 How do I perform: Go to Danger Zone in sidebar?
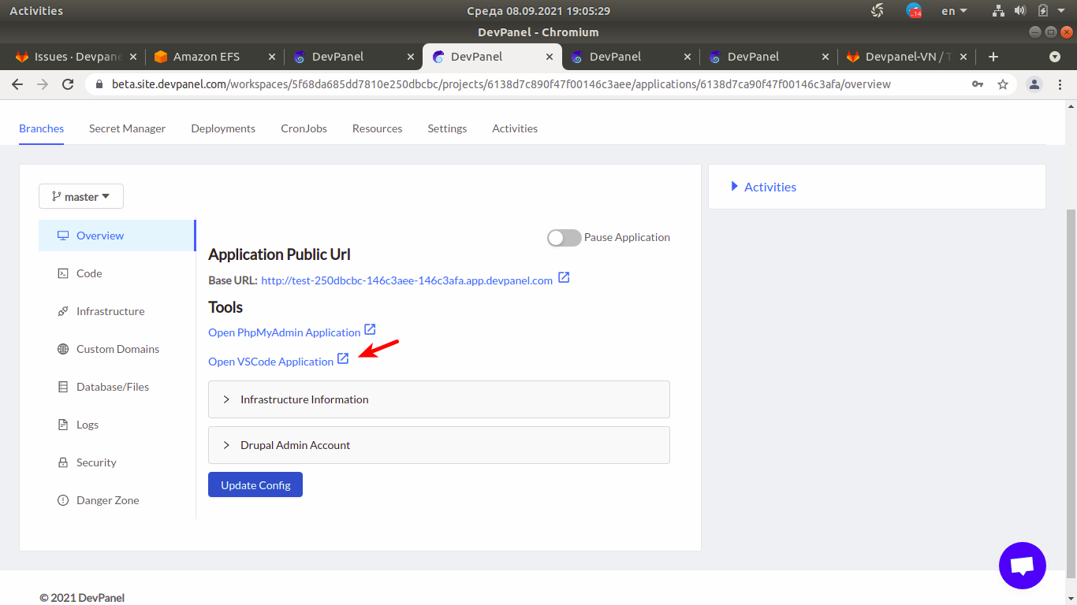107,500
